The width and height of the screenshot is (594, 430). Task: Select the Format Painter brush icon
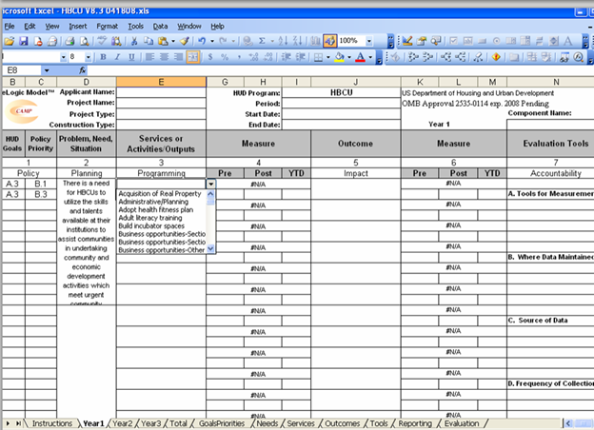185,41
